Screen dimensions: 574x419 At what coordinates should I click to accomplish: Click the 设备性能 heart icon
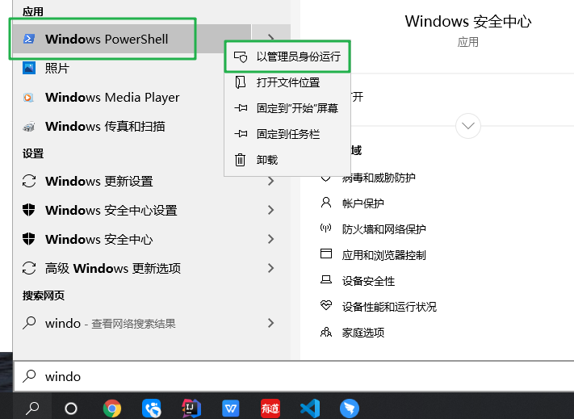click(x=326, y=305)
